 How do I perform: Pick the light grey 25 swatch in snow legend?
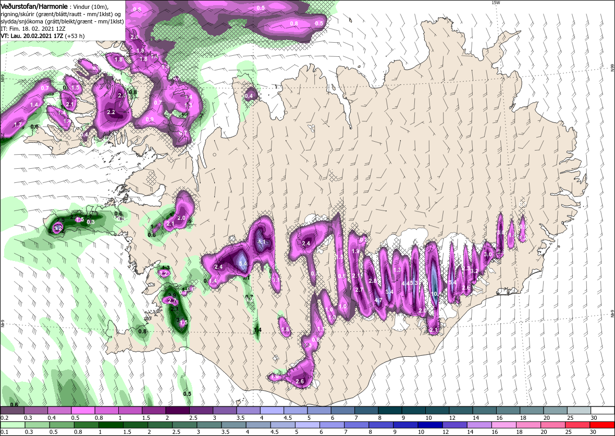coord(580,410)
